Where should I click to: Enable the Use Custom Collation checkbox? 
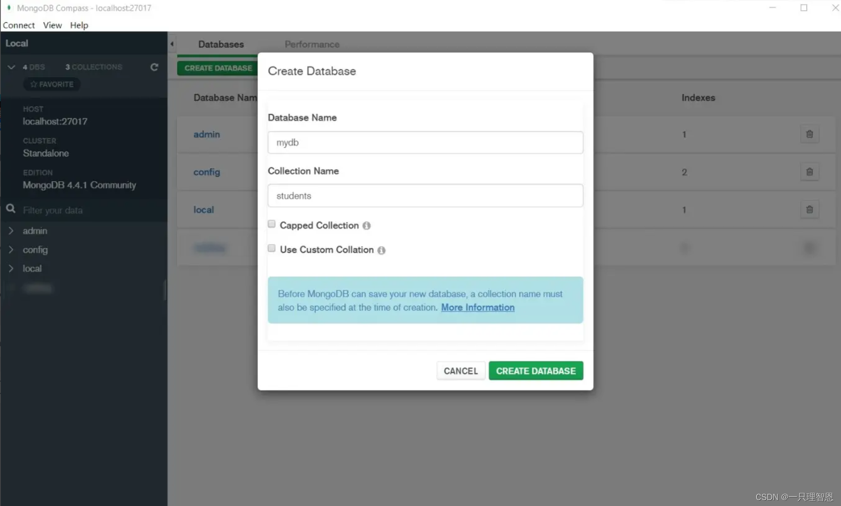pos(272,248)
